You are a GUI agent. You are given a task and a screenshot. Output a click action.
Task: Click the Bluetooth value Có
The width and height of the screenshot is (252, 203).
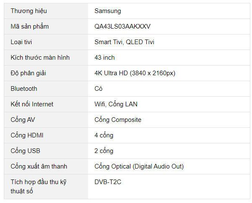[x=99, y=89]
